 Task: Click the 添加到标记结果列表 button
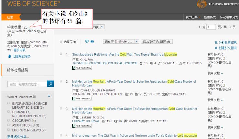coord(157,41)
